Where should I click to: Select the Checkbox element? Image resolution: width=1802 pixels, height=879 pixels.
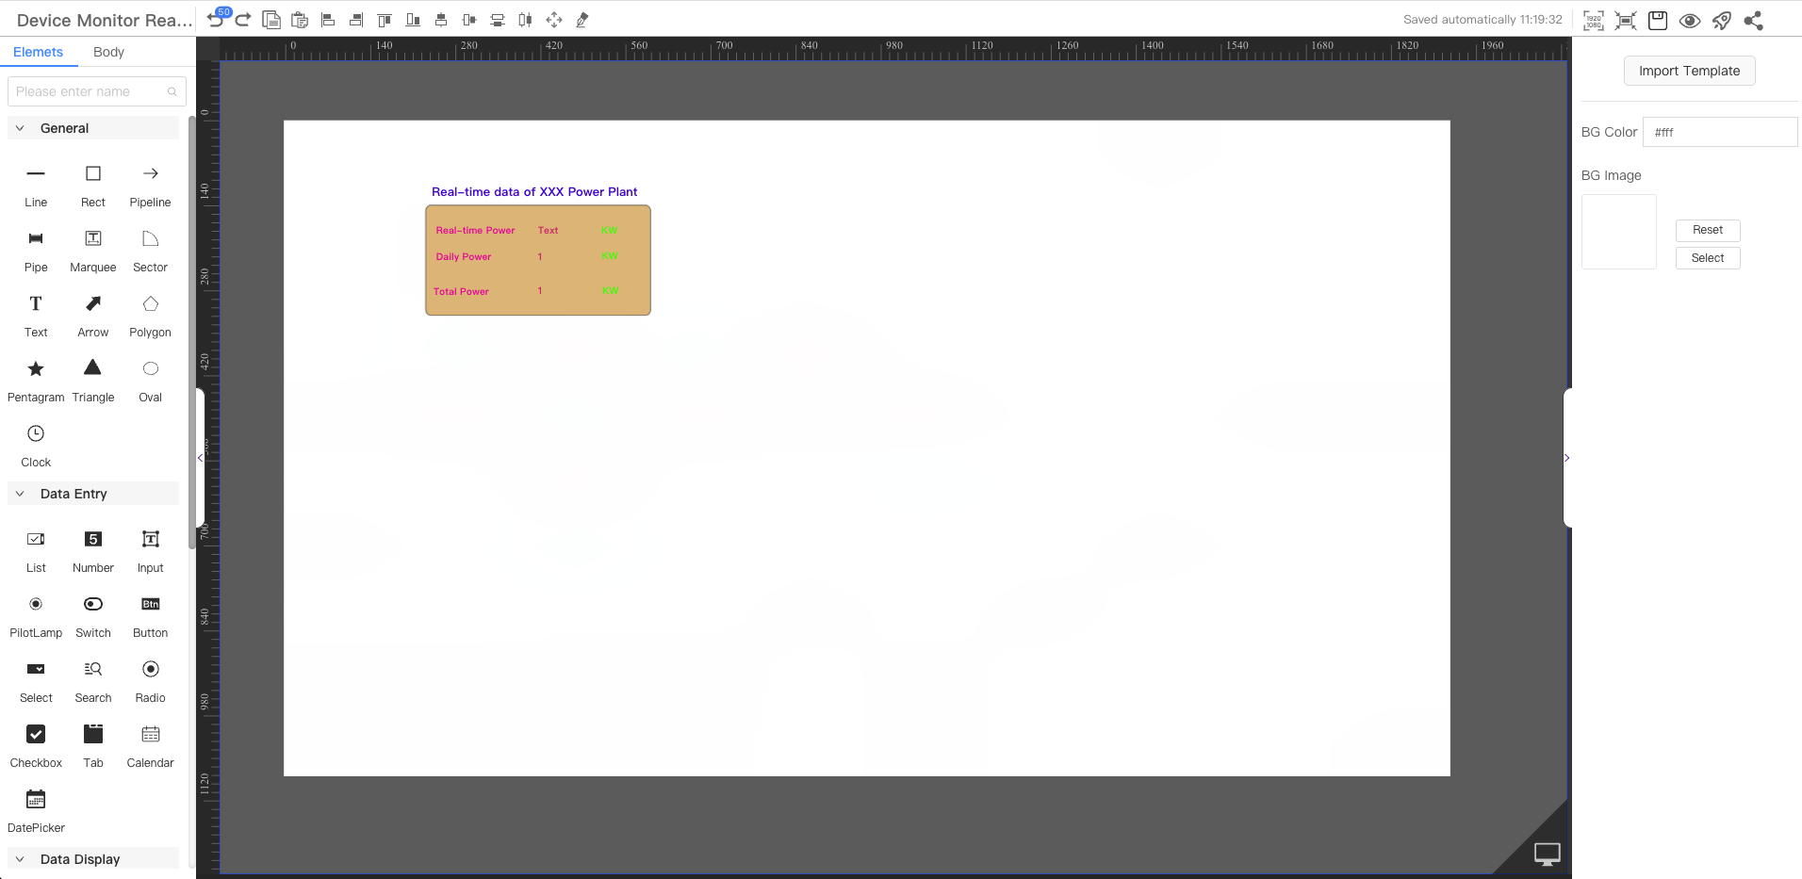[x=35, y=745]
